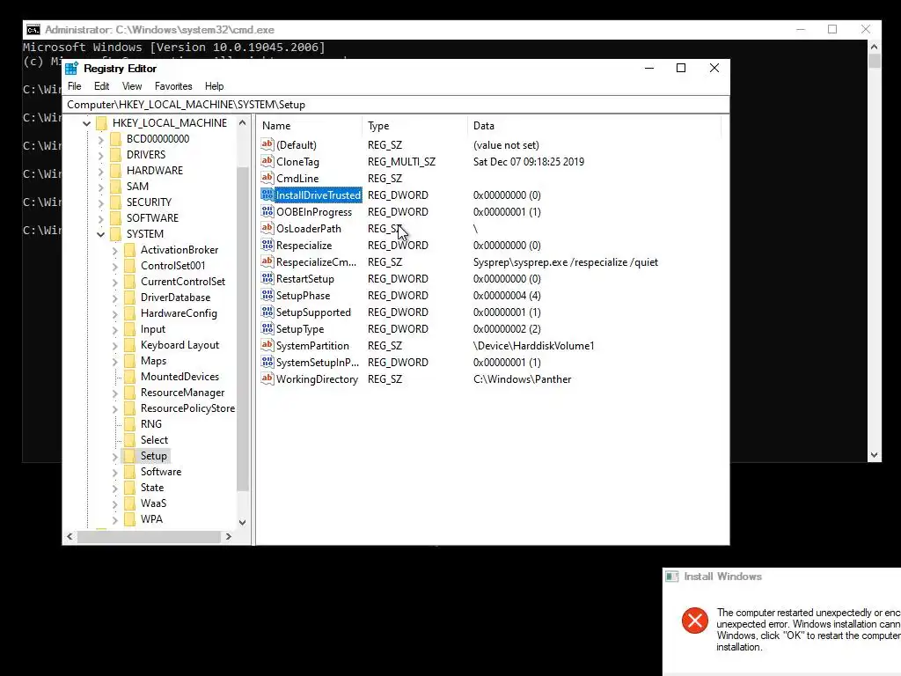901x676 pixels.
Task: Click the C:\Windows\Panther data value
Action: tap(523, 379)
